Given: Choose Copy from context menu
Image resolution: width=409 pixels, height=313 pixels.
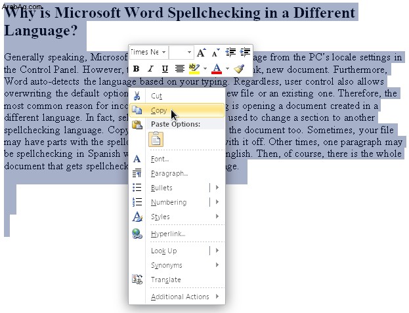Looking at the screenshot, I should [177, 110].
